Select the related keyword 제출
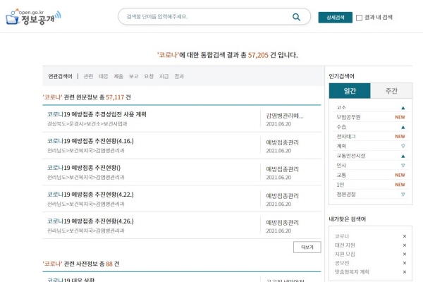This screenshot has width=423, height=282. [x=118, y=76]
